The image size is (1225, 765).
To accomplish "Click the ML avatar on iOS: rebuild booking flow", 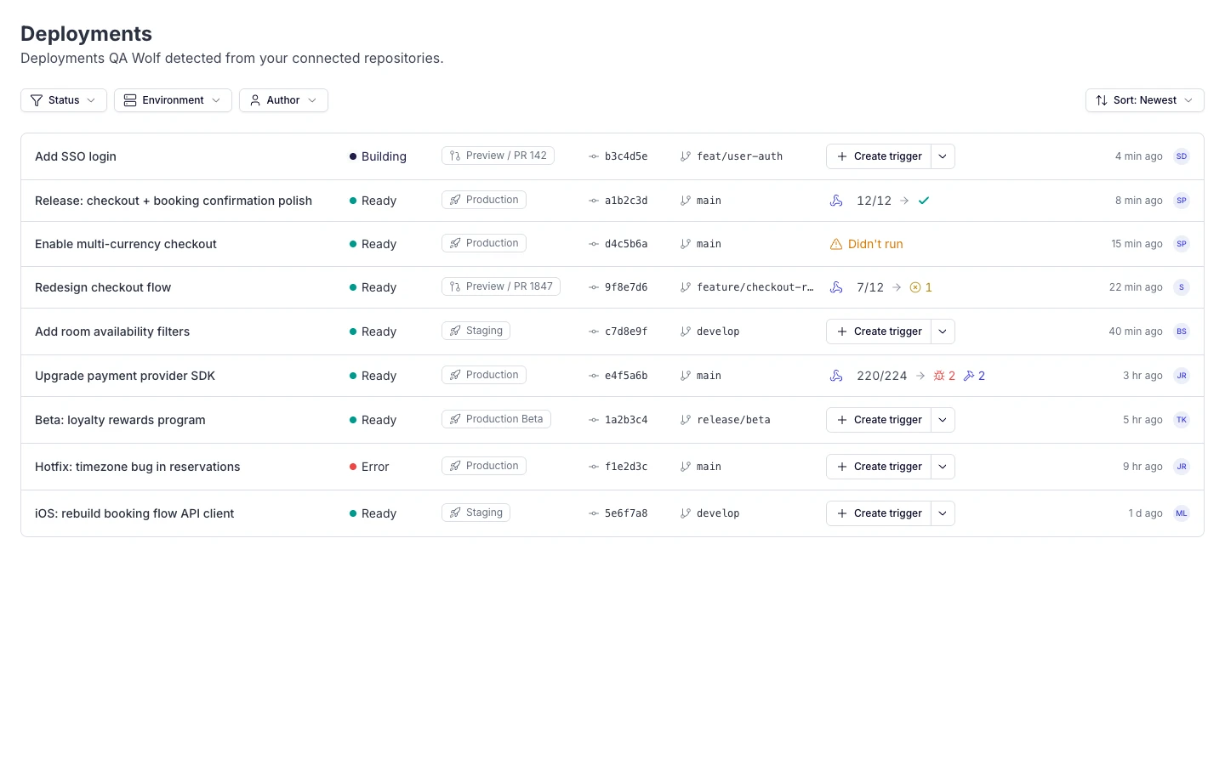I will (1182, 513).
